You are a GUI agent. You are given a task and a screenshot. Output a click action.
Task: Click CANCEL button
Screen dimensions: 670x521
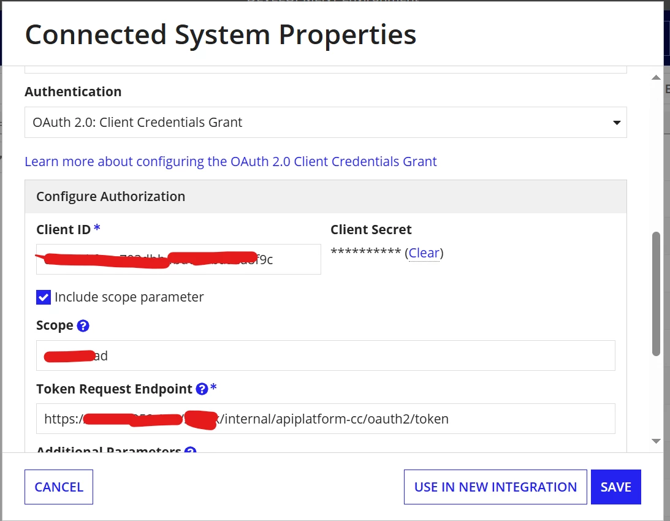(x=59, y=487)
